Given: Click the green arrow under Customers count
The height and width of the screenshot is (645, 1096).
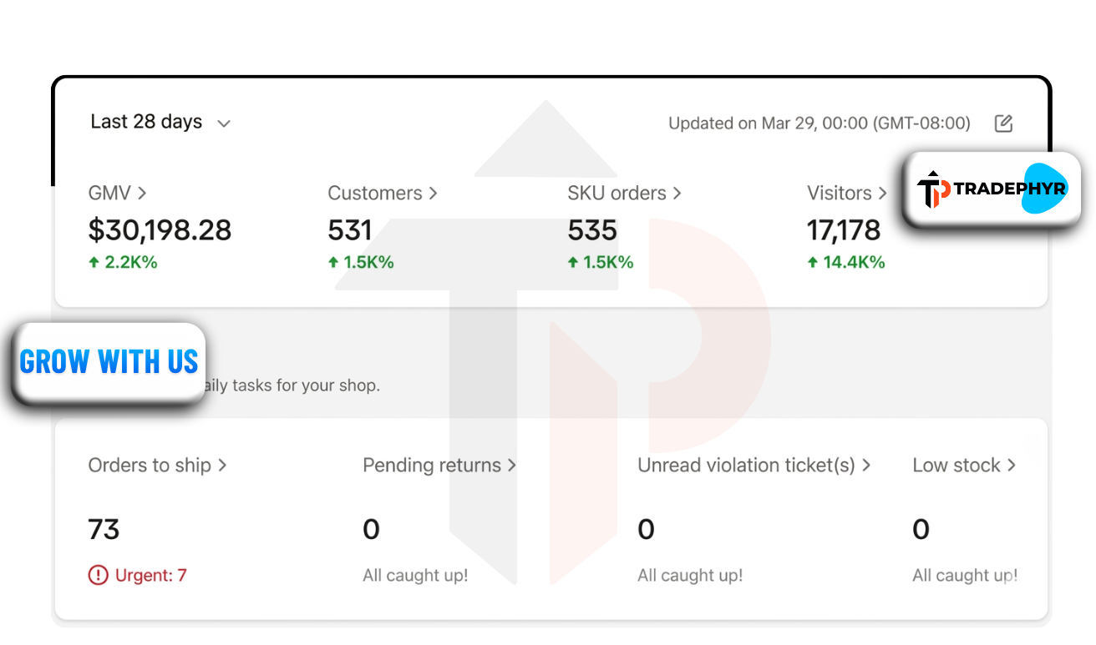Looking at the screenshot, I should tap(334, 262).
